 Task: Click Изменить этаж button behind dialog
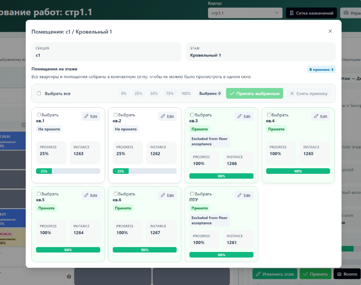tap(275, 274)
